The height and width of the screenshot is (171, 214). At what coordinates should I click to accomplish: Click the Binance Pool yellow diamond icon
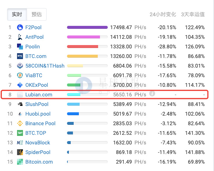[20, 123]
